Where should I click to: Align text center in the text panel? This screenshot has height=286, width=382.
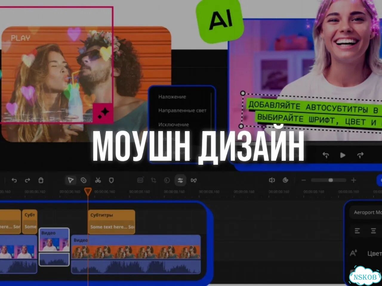click(373, 231)
